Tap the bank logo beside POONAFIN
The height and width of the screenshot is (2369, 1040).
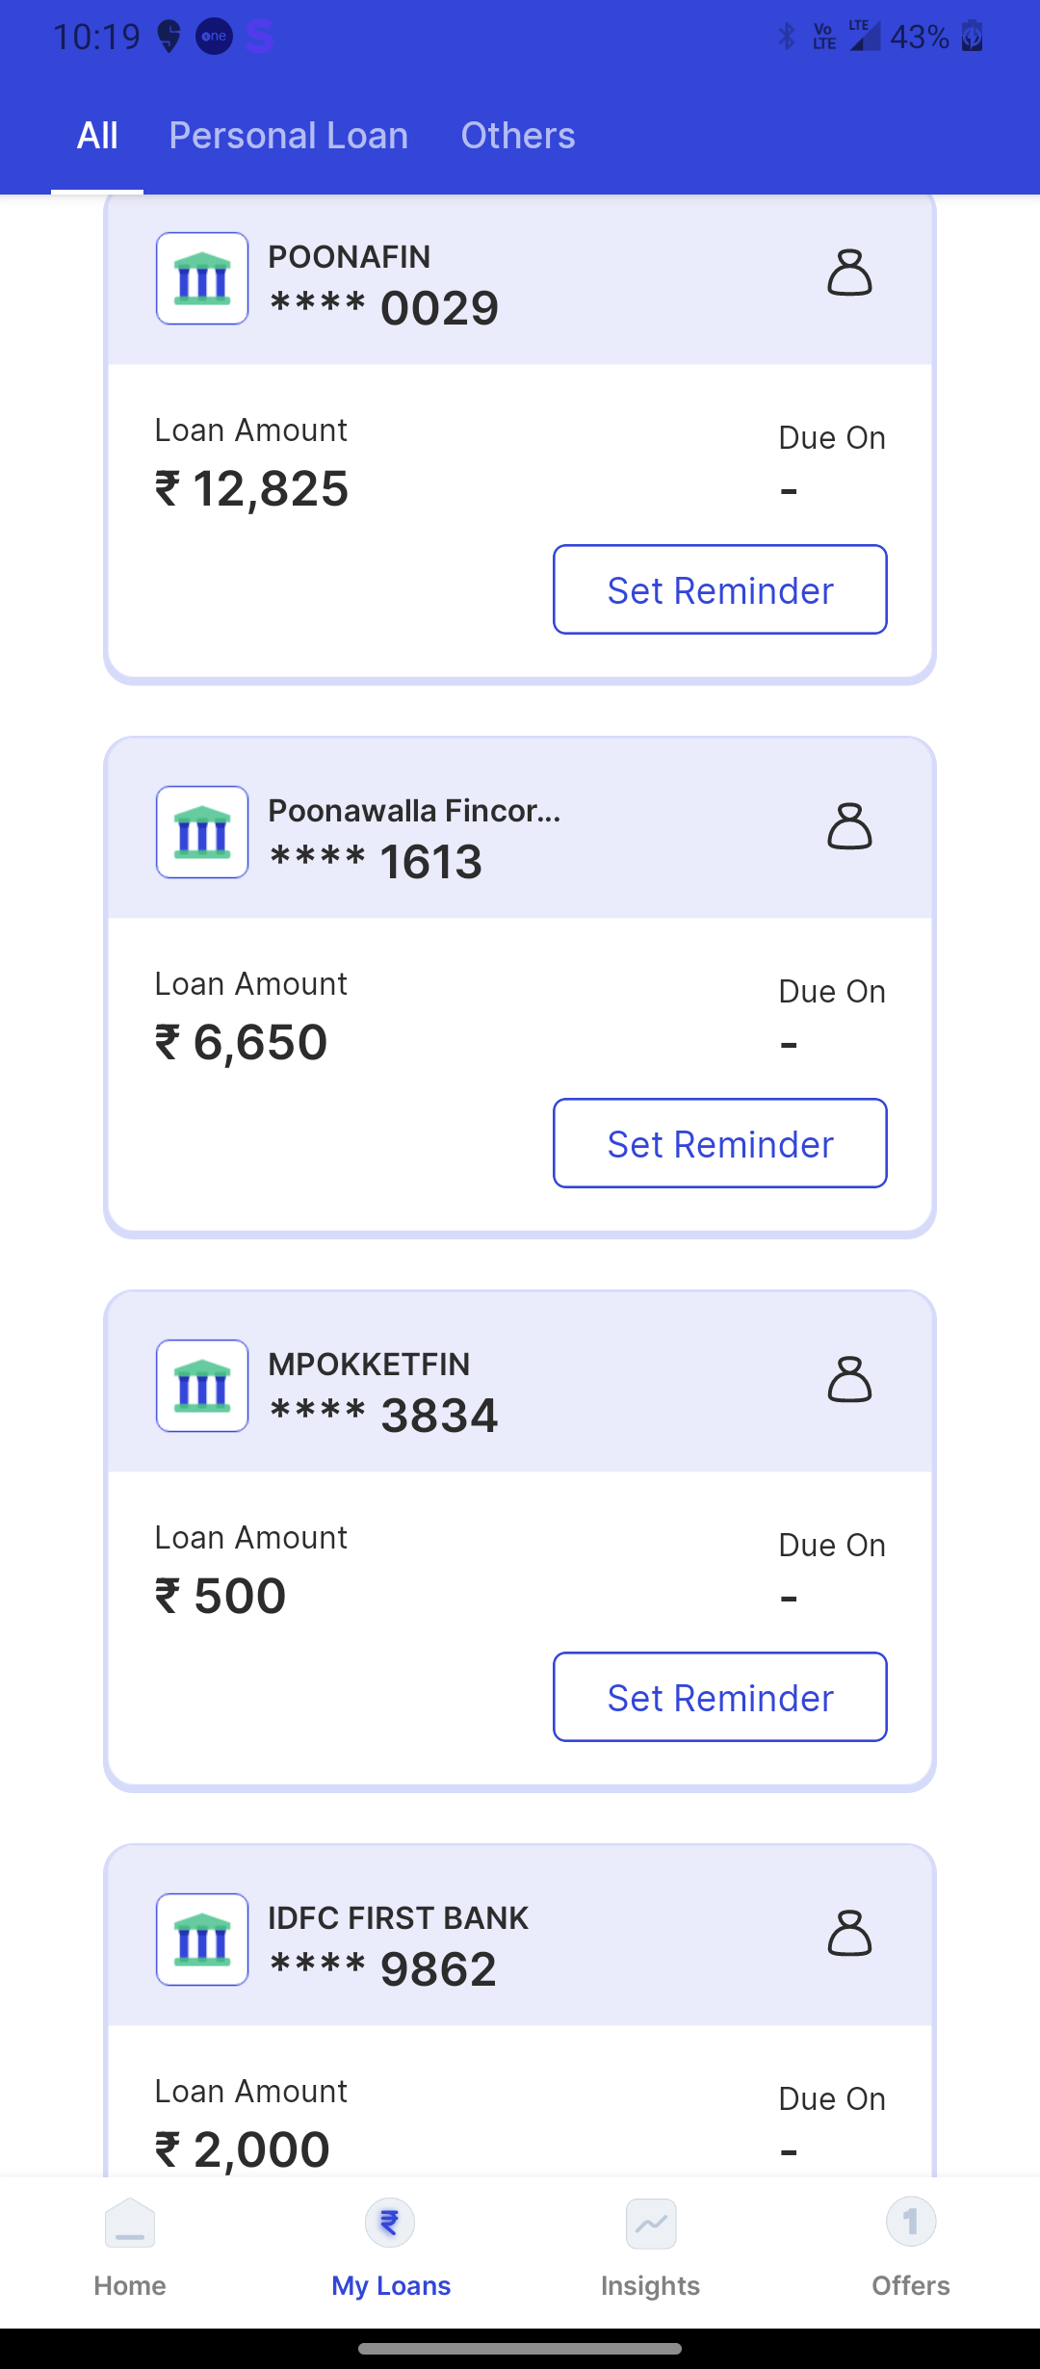202,278
